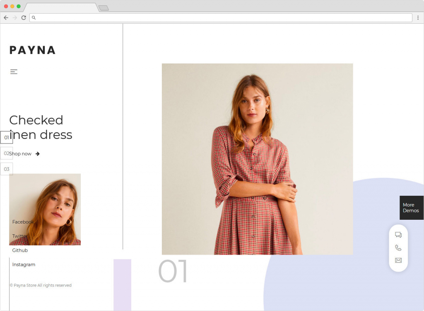This screenshot has width=424, height=311.
Task: Click the phone call icon
Action: click(x=398, y=248)
